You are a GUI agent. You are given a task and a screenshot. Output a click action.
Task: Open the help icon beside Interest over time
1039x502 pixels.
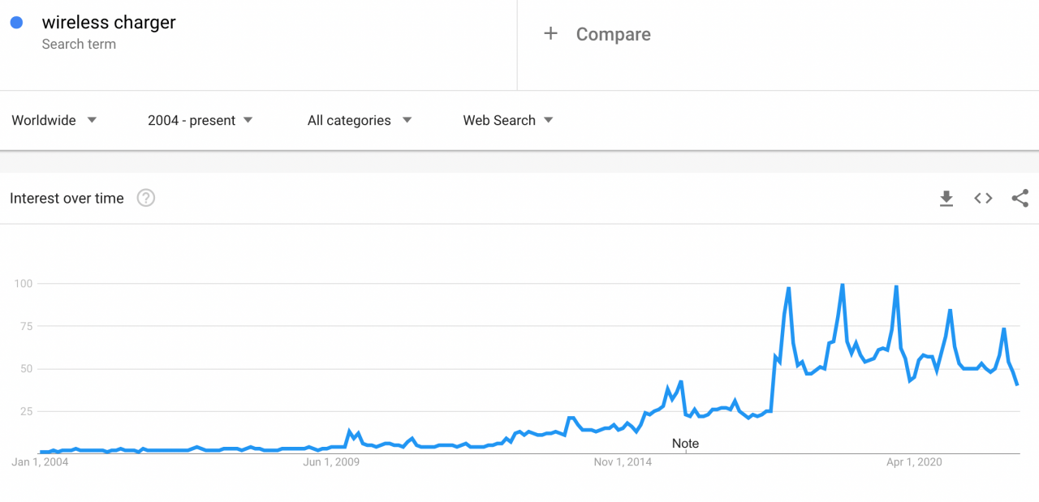pyautogui.click(x=146, y=198)
